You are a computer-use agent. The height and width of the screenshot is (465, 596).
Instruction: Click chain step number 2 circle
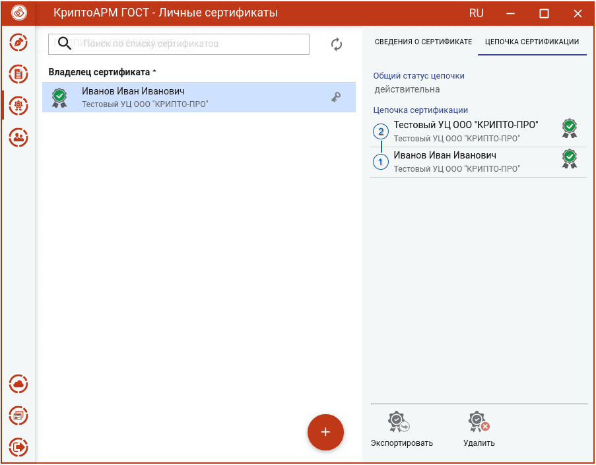point(381,131)
